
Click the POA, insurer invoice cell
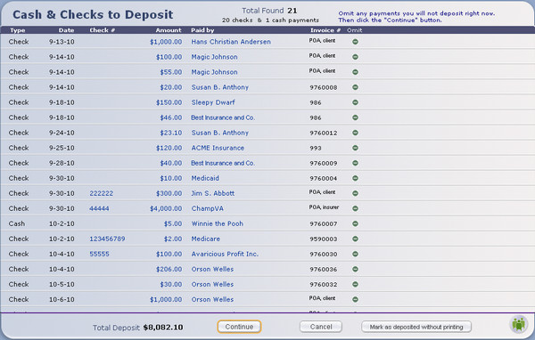[324, 207]
